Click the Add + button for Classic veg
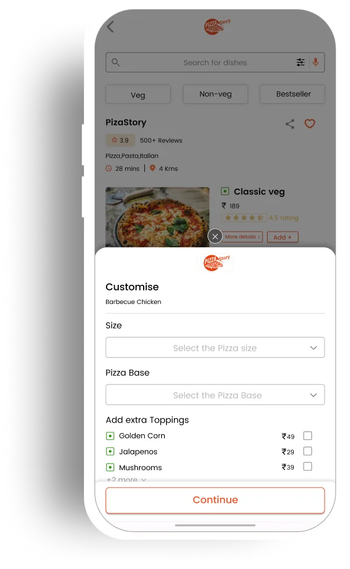The image size is (350, 569). pos(283,237)
